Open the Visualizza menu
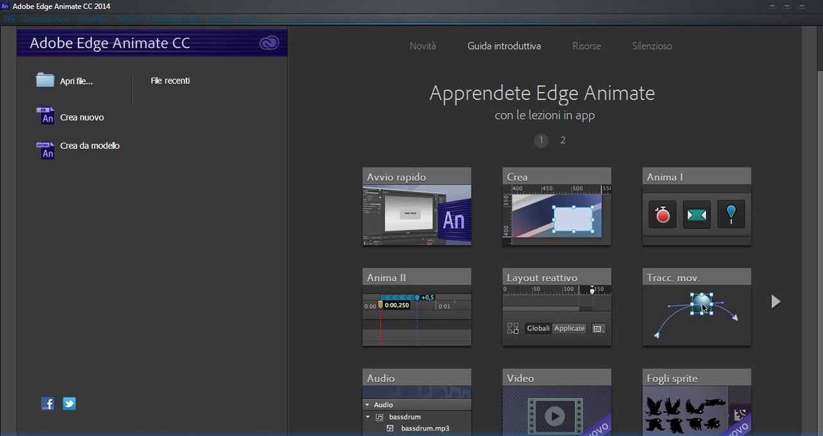Screen dimensions: 823x436 (x=93, y=19)
